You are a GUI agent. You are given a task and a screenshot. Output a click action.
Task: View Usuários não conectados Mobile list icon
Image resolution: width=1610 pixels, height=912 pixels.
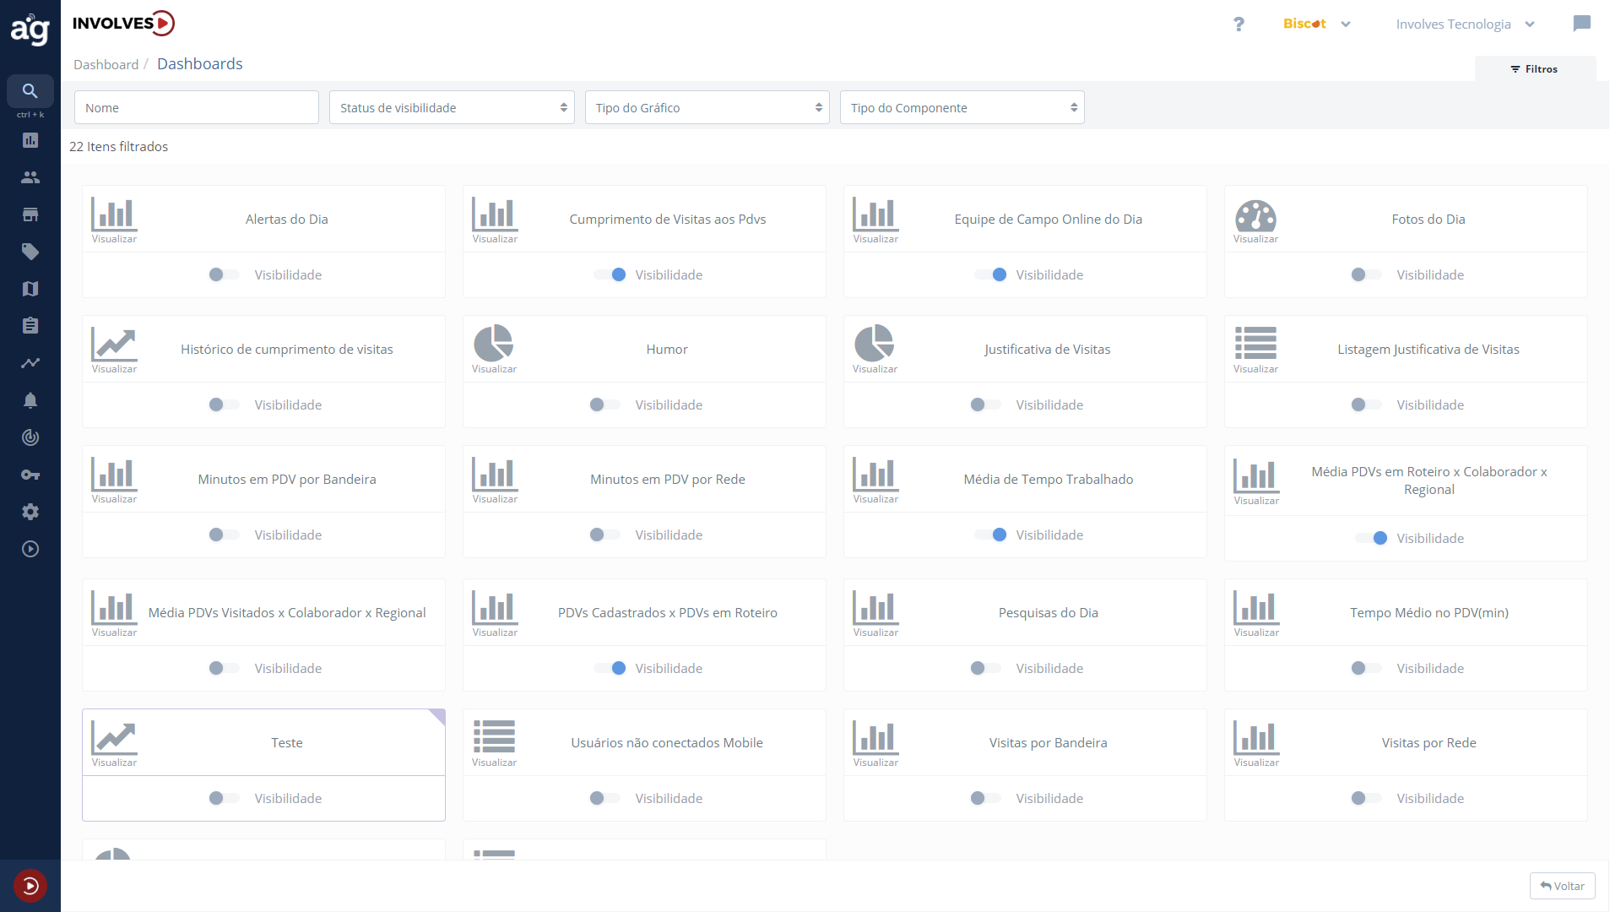tap(494, 737)
